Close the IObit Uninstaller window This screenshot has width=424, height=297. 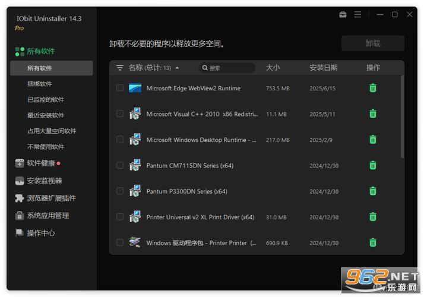409,14
